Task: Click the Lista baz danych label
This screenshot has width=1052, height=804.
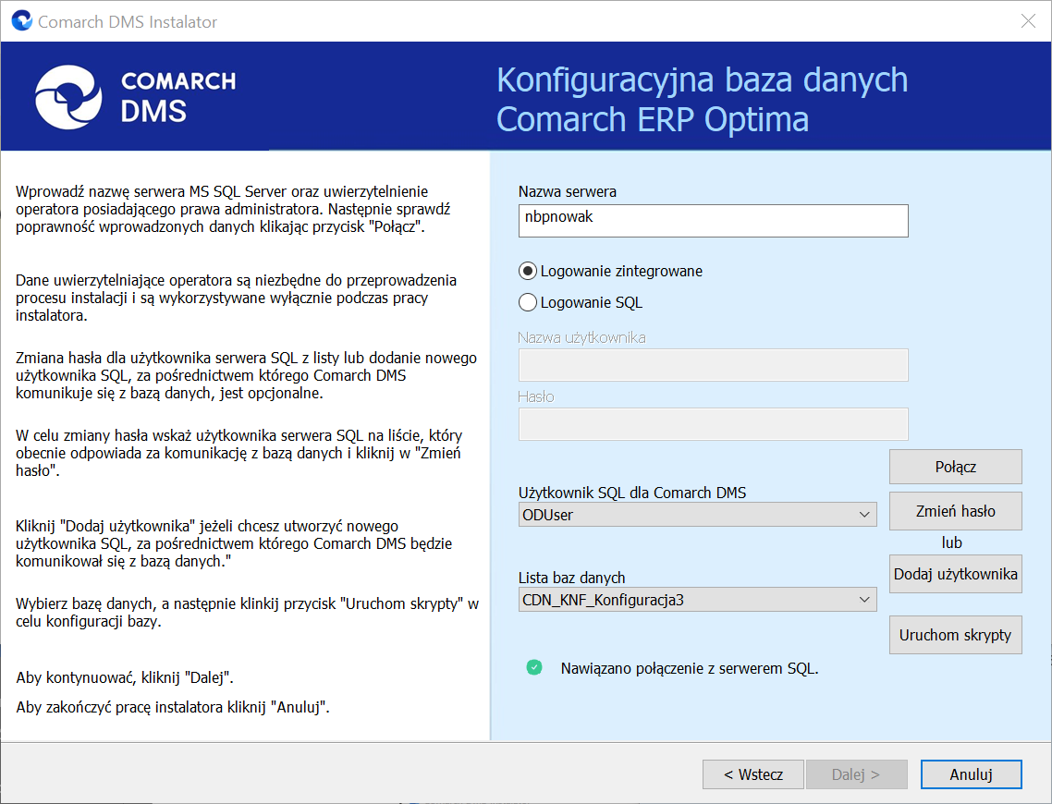Action: pos(571,578)
